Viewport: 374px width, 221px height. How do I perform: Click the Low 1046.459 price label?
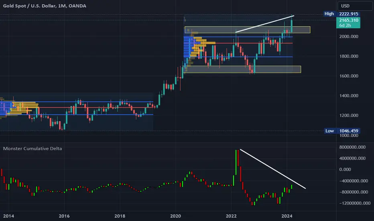(x=342, y=131)
